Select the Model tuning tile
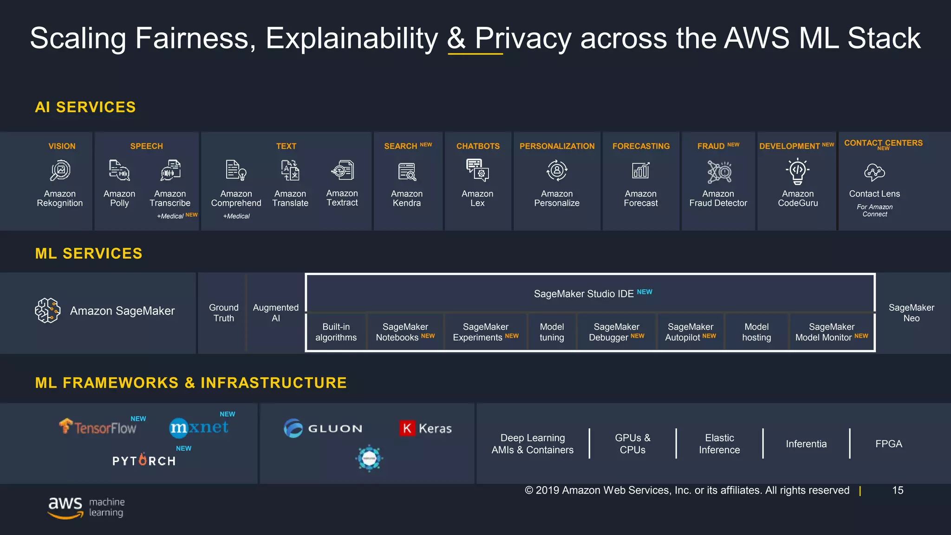Screen dimensions: 951x535 552,332
